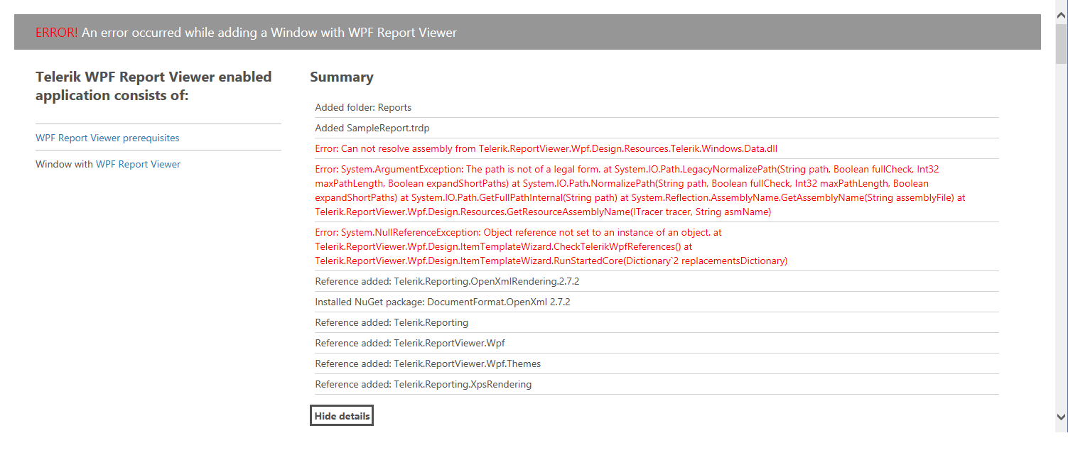Click the System.ArgumentException error entry
This screenshot has height=460, width=1068.
tap(640, 190)
